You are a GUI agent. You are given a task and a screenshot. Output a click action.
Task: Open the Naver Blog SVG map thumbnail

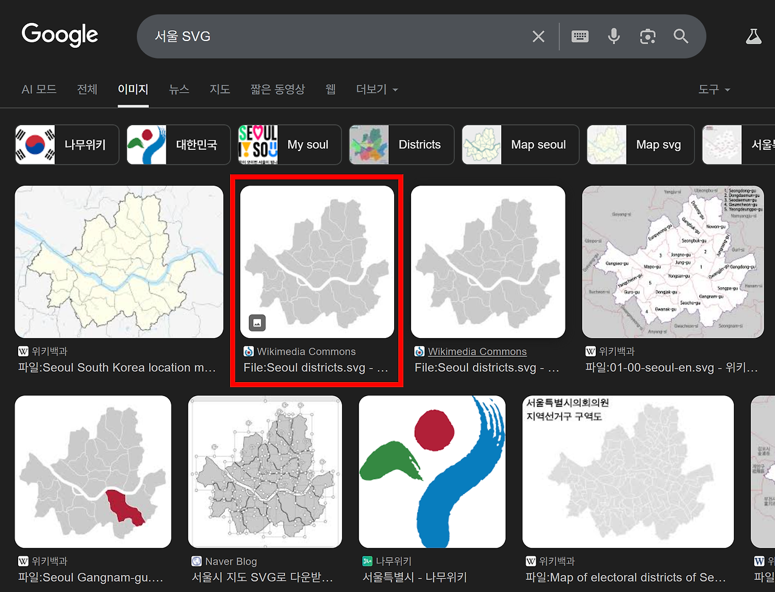coord(265,472)
